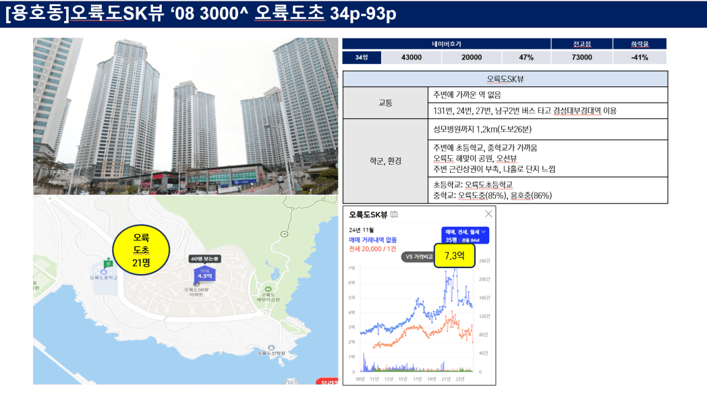Select the 43000 price cell

[412, 57]
